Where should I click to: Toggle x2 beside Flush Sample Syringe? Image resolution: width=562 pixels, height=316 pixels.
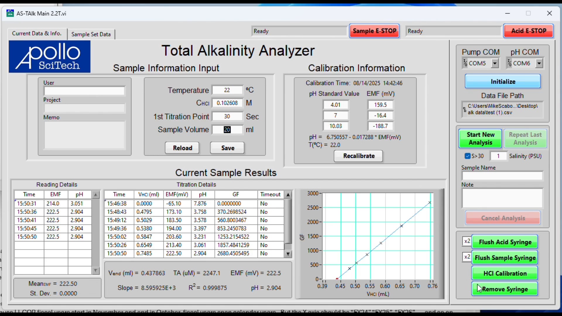(467, 257)
